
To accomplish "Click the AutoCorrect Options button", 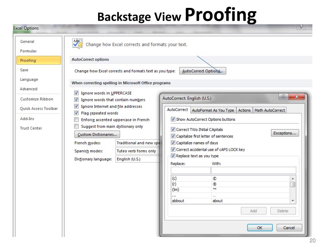I will [202, 71].
